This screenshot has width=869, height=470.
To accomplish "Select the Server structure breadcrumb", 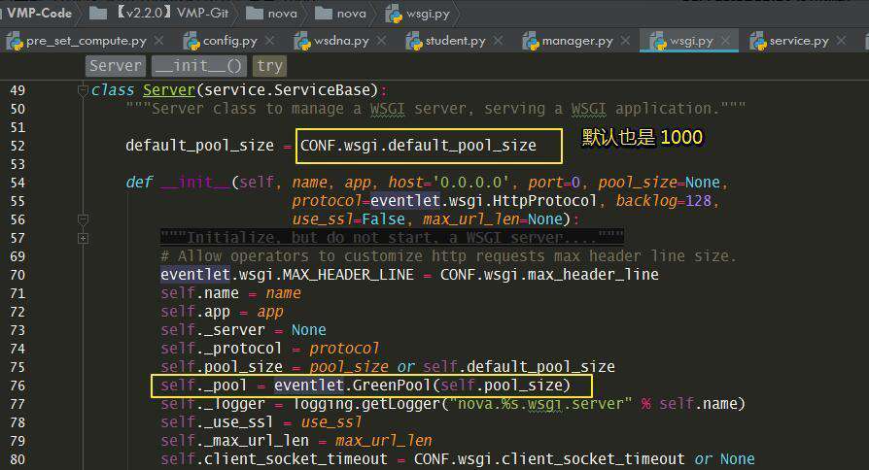I will [x=116, y=66].
